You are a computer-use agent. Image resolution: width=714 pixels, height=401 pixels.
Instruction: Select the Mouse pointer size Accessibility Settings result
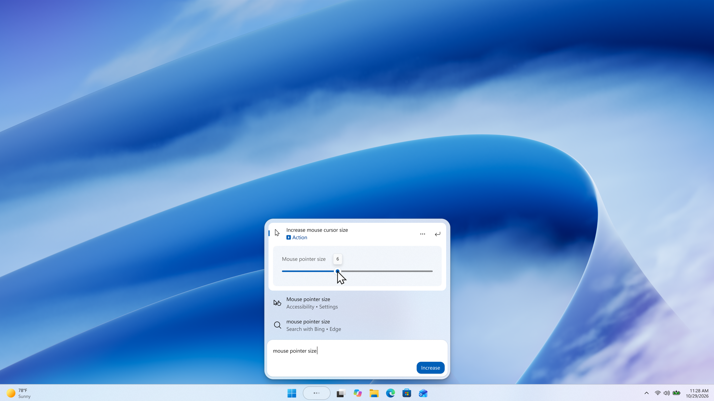[357, 303]
